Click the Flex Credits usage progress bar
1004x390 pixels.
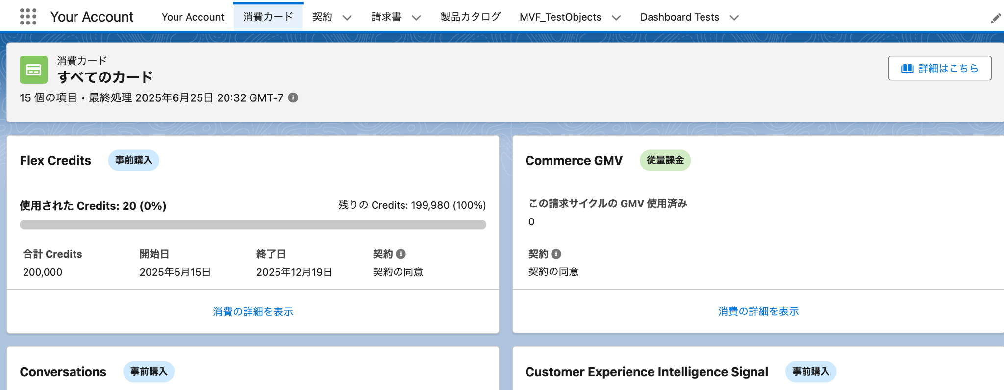(x=253, y=225)
